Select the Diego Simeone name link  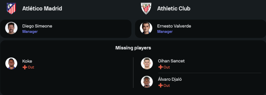pos(37,26)
